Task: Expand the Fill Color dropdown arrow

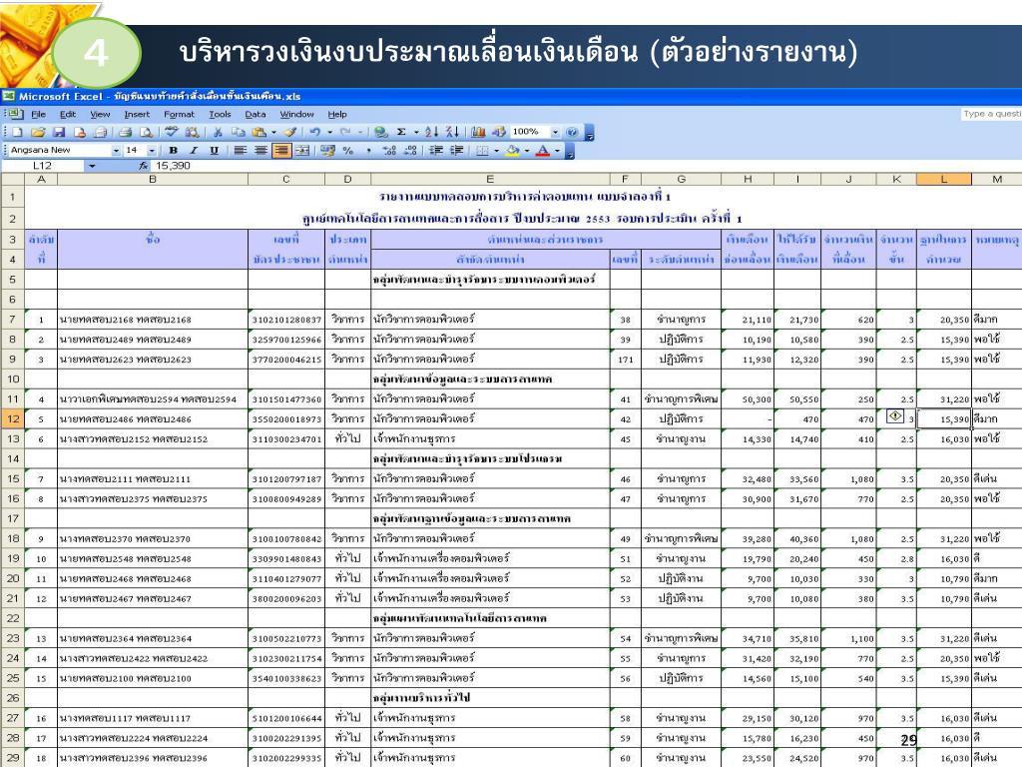Action: pyautogui.click(x=527, y=151)
